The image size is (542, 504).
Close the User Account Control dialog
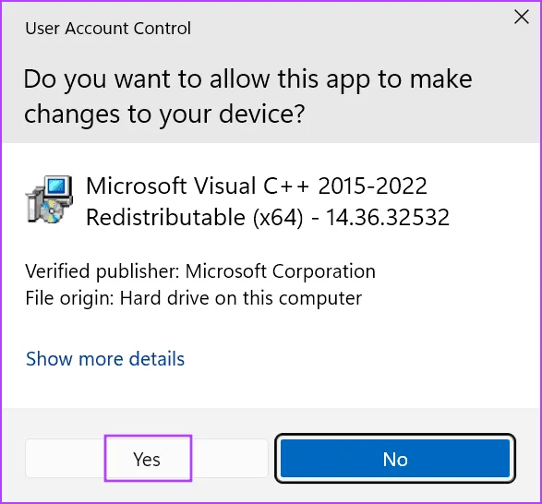coord(522,17)
